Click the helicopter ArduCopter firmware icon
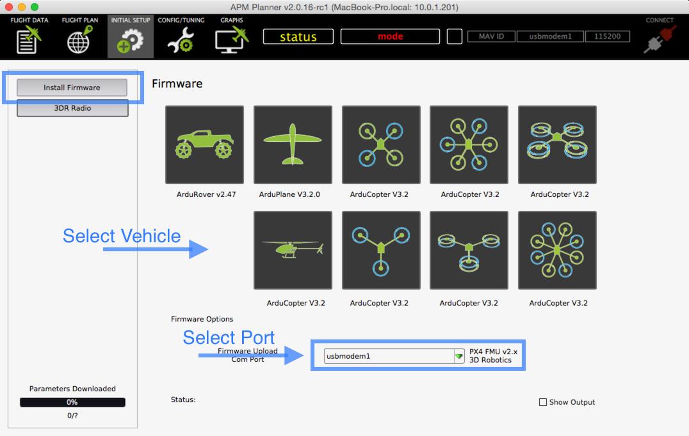Viewport: 689px width, 436px height. click(x=293, y=250)
